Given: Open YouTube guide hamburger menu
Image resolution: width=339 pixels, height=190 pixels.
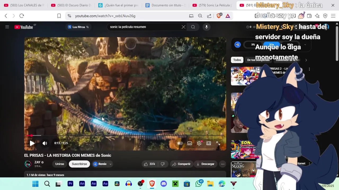Looking at the screenshot, I should coord(7,27).
